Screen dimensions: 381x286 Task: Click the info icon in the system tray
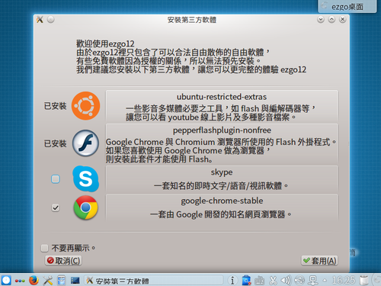(x=232, y=281)
